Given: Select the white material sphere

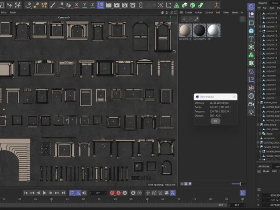Looking at the screenshot, I should pyautogui.click(x=213, y=30).
